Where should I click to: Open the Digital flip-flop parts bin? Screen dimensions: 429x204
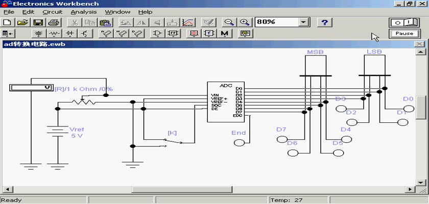pyautogui.click(x=173, y=33)
